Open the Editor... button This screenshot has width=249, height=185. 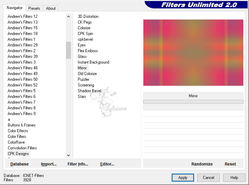coord(107,164)
